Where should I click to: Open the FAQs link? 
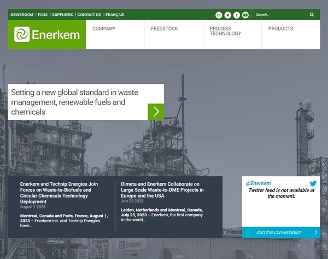[x=43, y=15]
